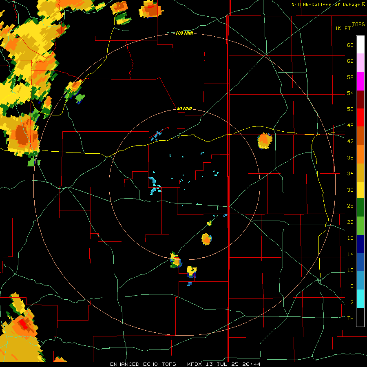The width and height of the screenshot is (367, 367).
Task: Click the 20:44 timestamp
Action: pyautogui.click(x=252, y=364)
